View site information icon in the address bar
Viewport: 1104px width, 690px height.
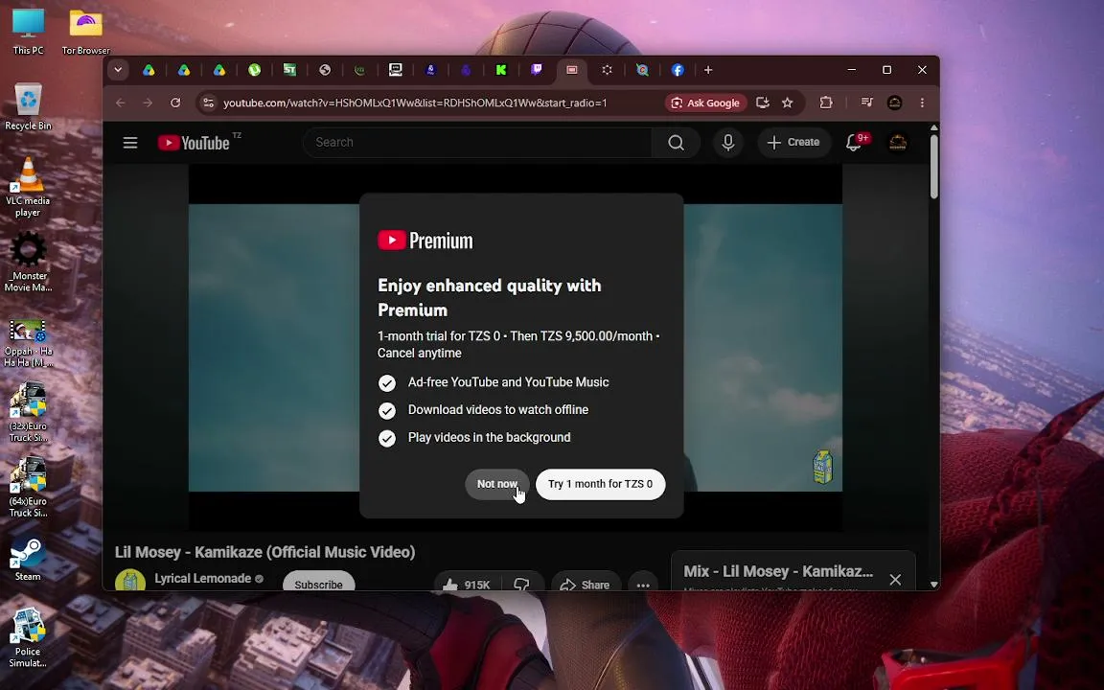point(208,103)
